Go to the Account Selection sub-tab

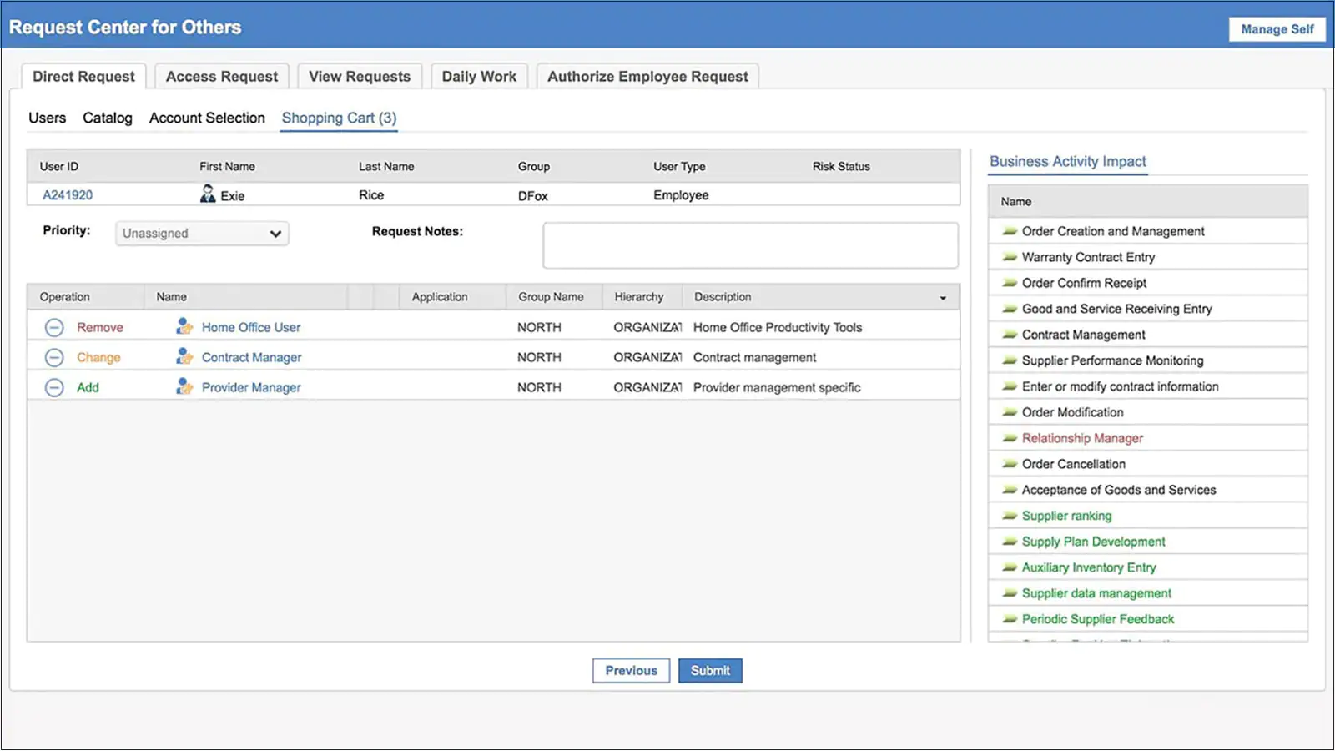[x=207, y=118]
